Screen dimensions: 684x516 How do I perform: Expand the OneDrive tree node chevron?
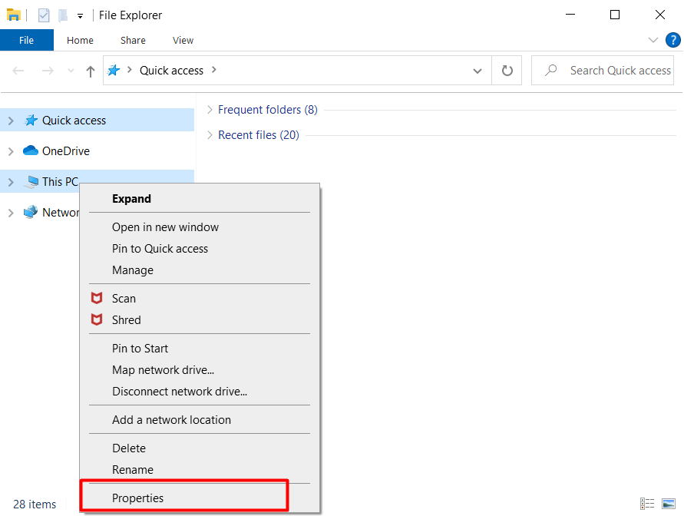pos(11,151)
